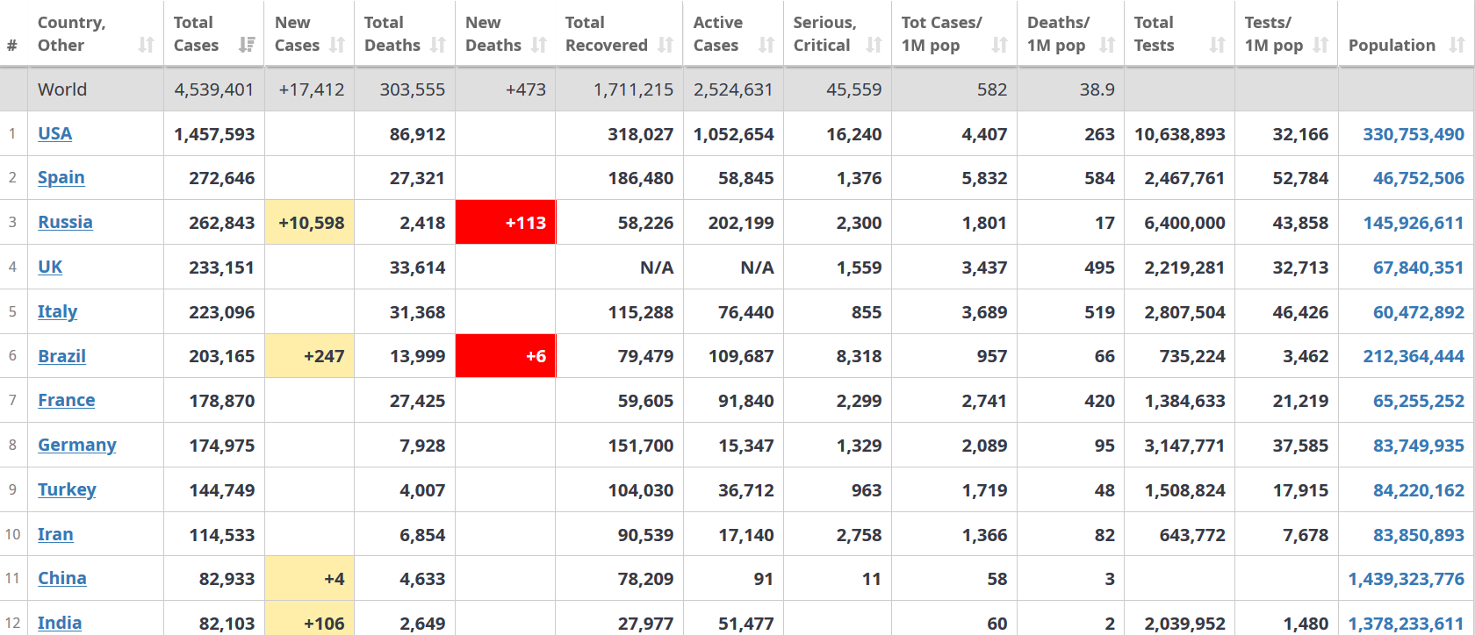Select China new cases cell +4
This screenshot has width=1475, height=635.
coord(309,579)
